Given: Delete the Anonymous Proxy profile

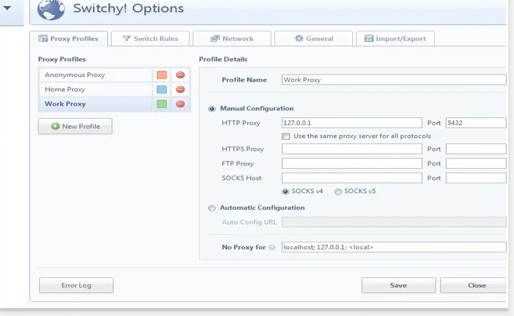Looking at the screenshot, I should (180, 75).
